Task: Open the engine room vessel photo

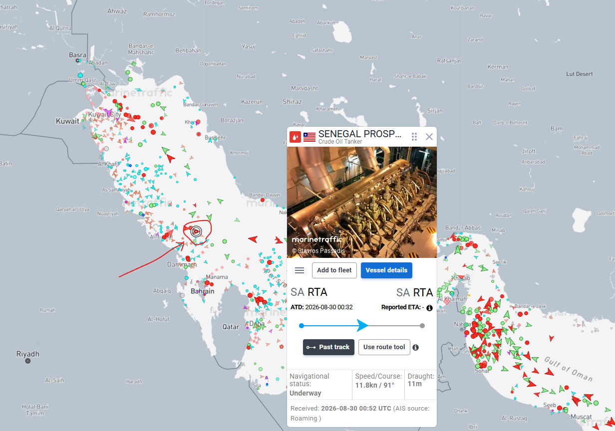Action: 362,202
